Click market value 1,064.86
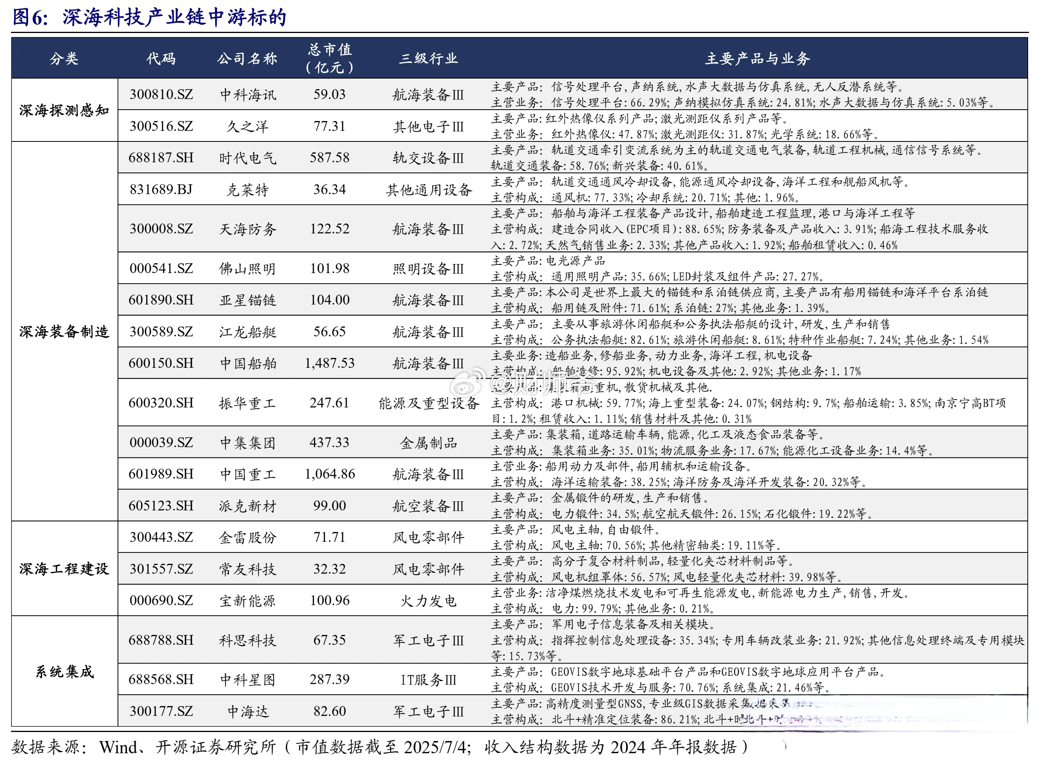1047x765 pixels. click(330, 474)
